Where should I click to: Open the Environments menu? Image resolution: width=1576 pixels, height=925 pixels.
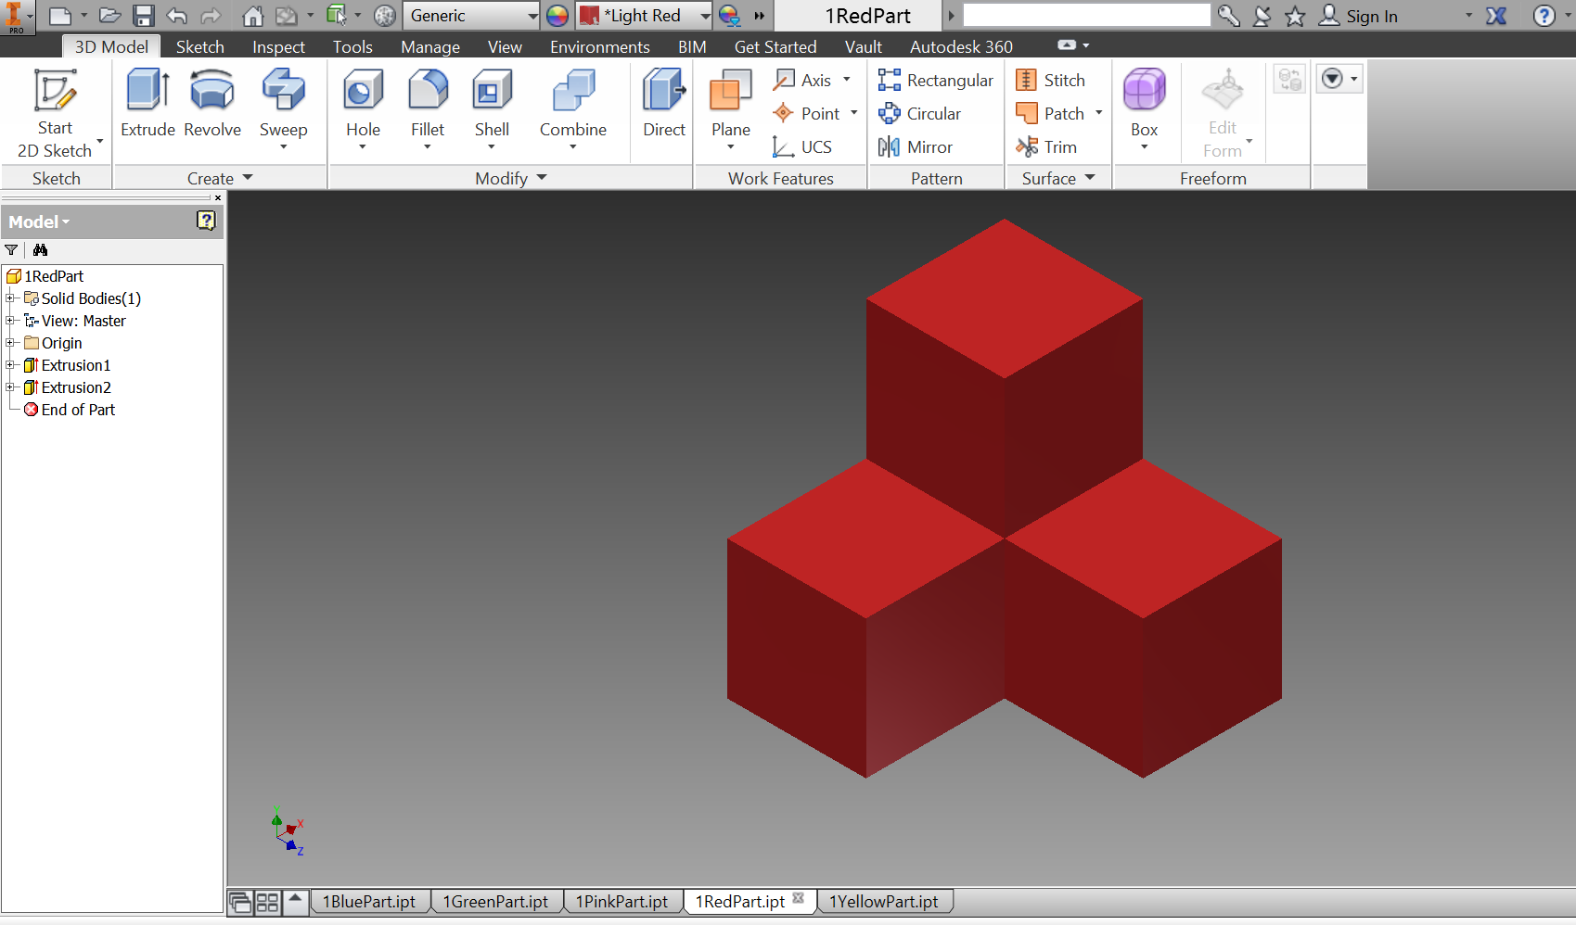click(598, 46)
